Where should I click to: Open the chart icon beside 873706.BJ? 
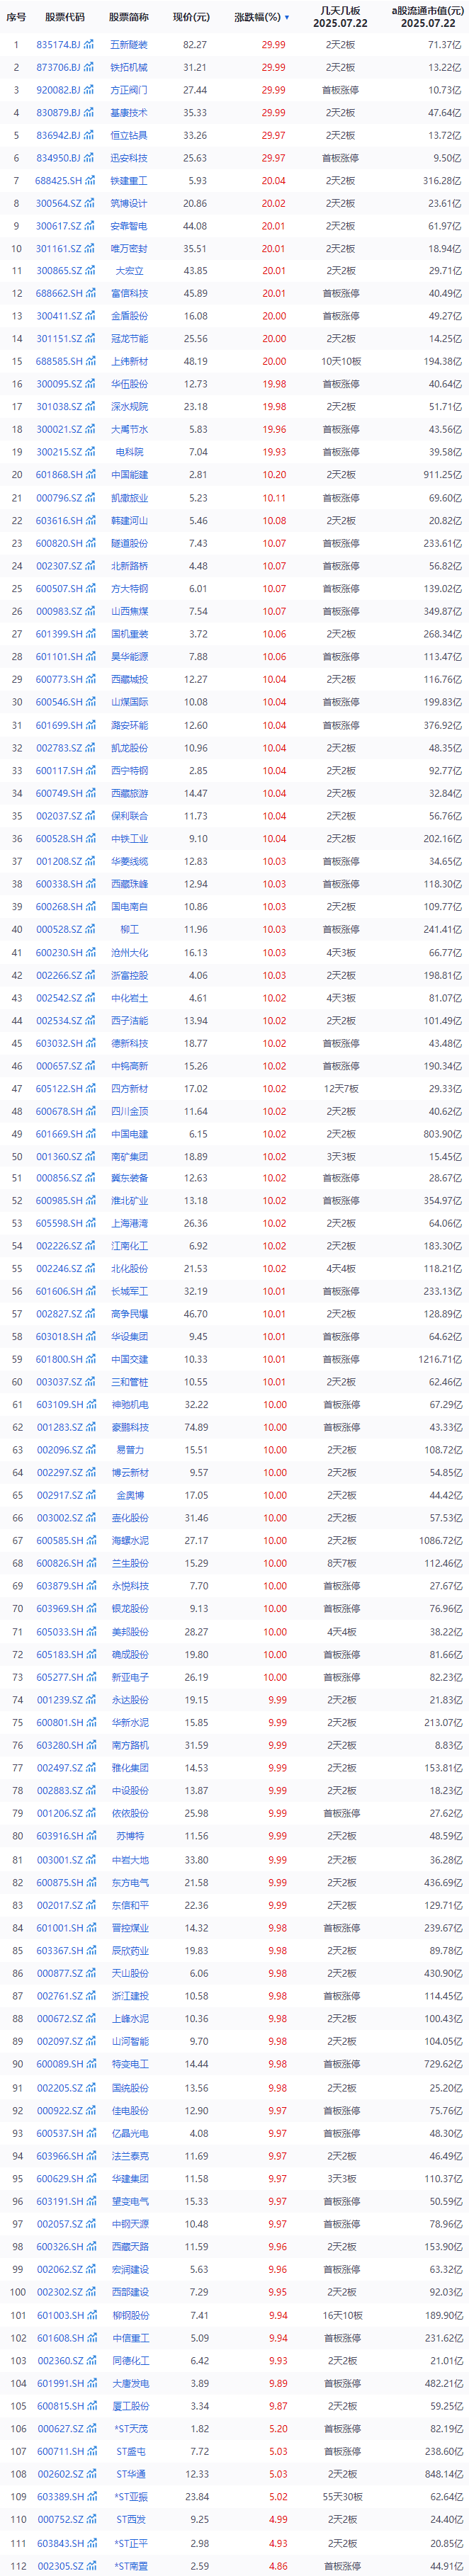(x=90, y=67)
